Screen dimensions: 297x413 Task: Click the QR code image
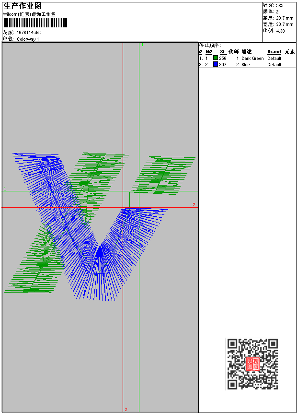coord(252,364)
